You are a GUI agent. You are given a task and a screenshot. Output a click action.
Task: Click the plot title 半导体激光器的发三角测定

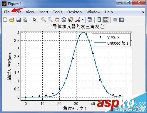[x=76, y=26]
